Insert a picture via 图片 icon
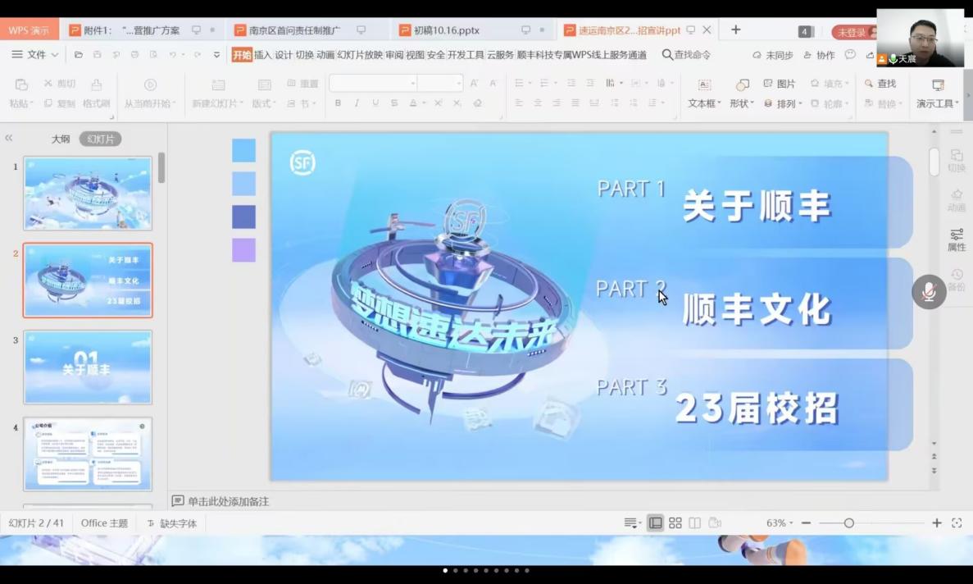 pos(779,84)
